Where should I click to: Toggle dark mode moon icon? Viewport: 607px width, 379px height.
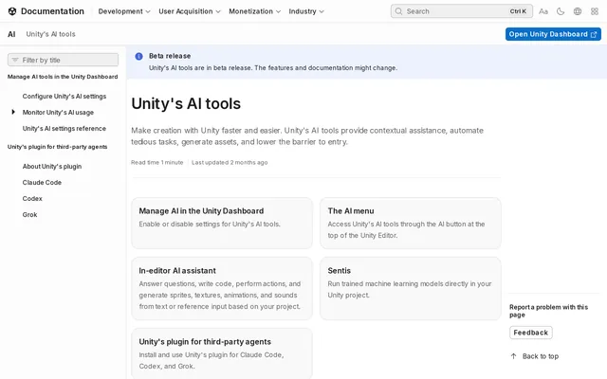coord(561,11)
